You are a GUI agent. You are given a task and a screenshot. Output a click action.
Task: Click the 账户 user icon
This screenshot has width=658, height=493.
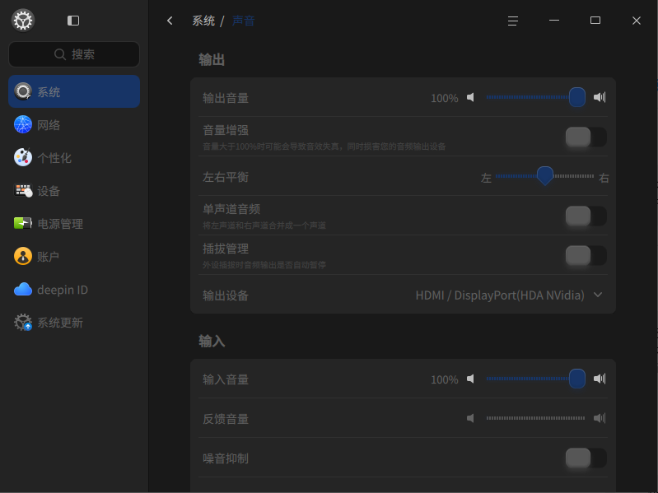pyautogui.click(x=23, y=256)
